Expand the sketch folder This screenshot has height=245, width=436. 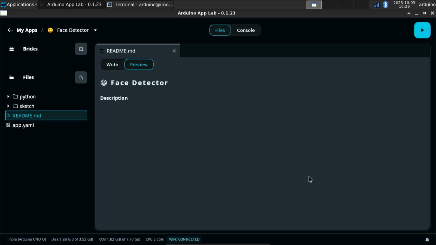click(x=8, y=106)
